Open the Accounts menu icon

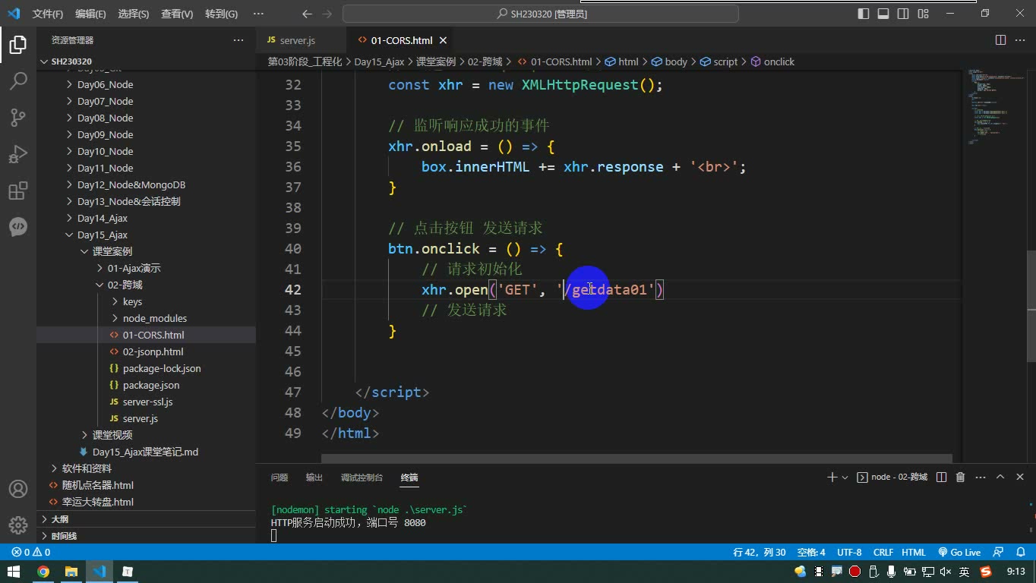coord(18,489)
